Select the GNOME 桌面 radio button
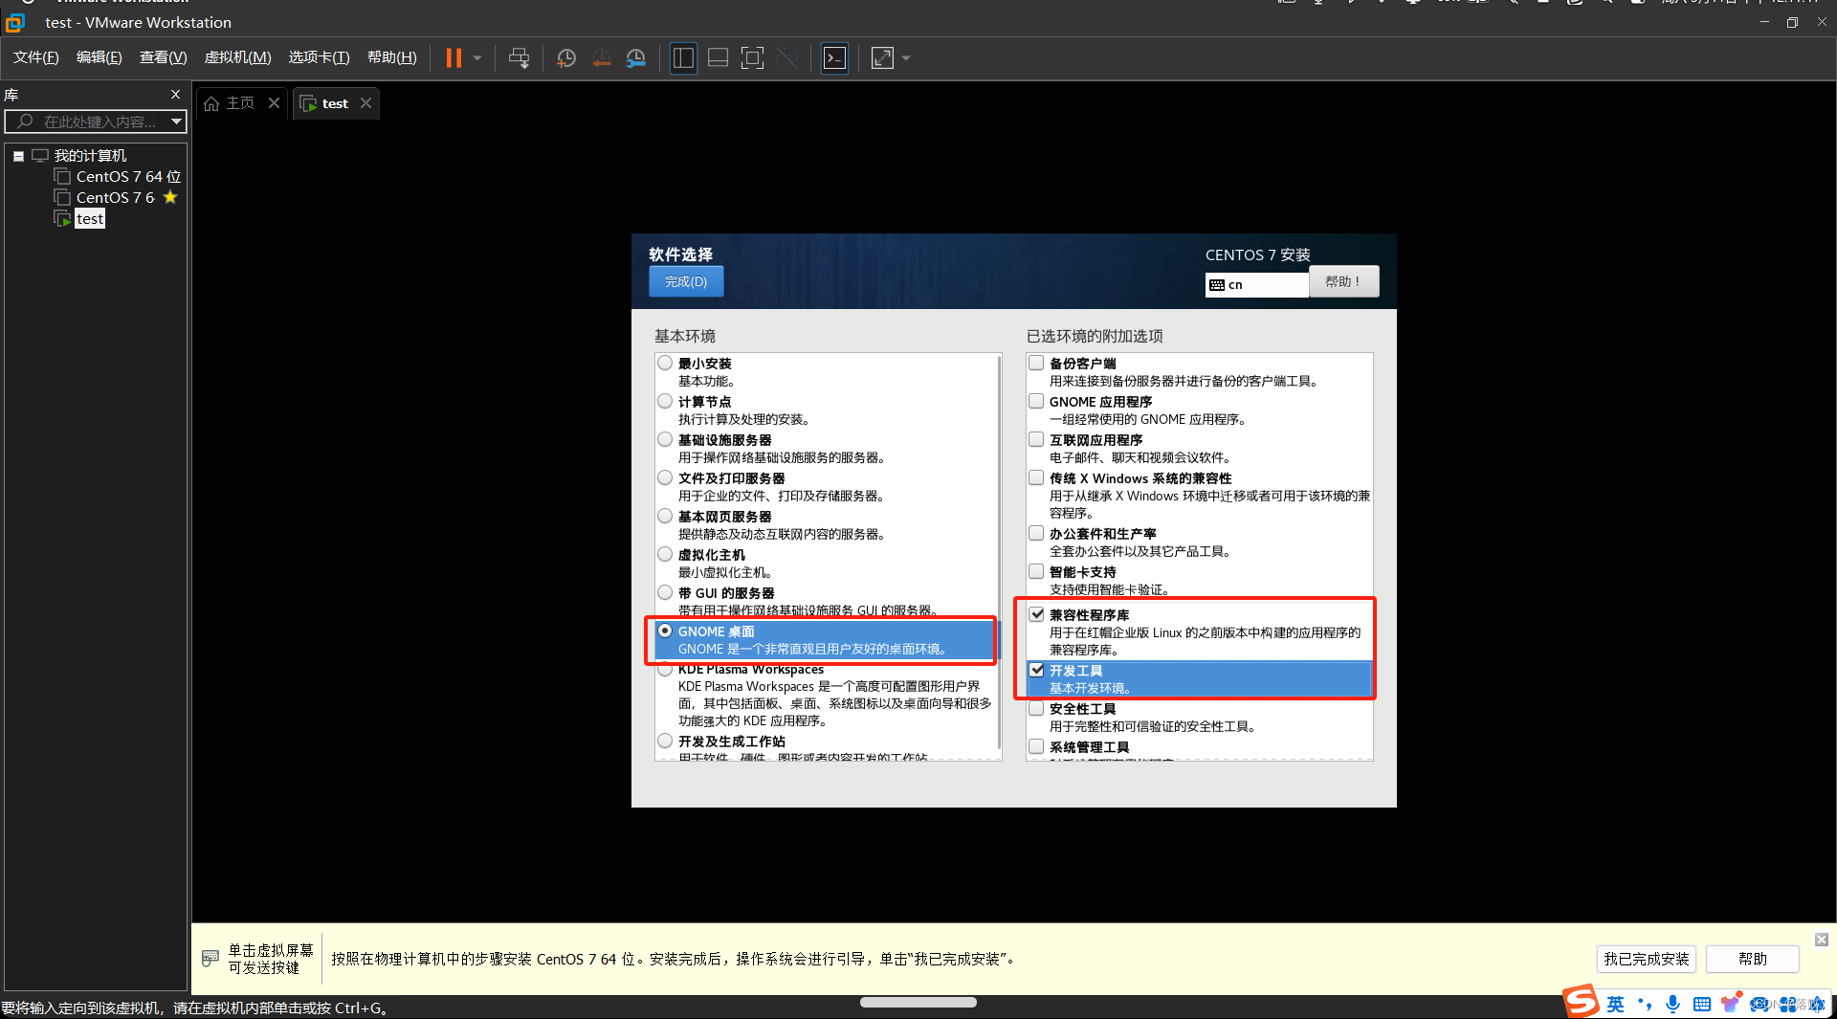1837x1019 pixels. (665, 631)
